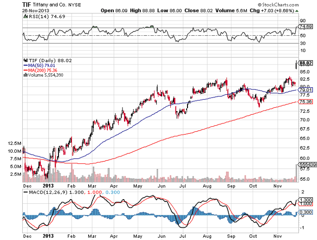Click the volume bars icon beside Volume 5,554,390

26,75
